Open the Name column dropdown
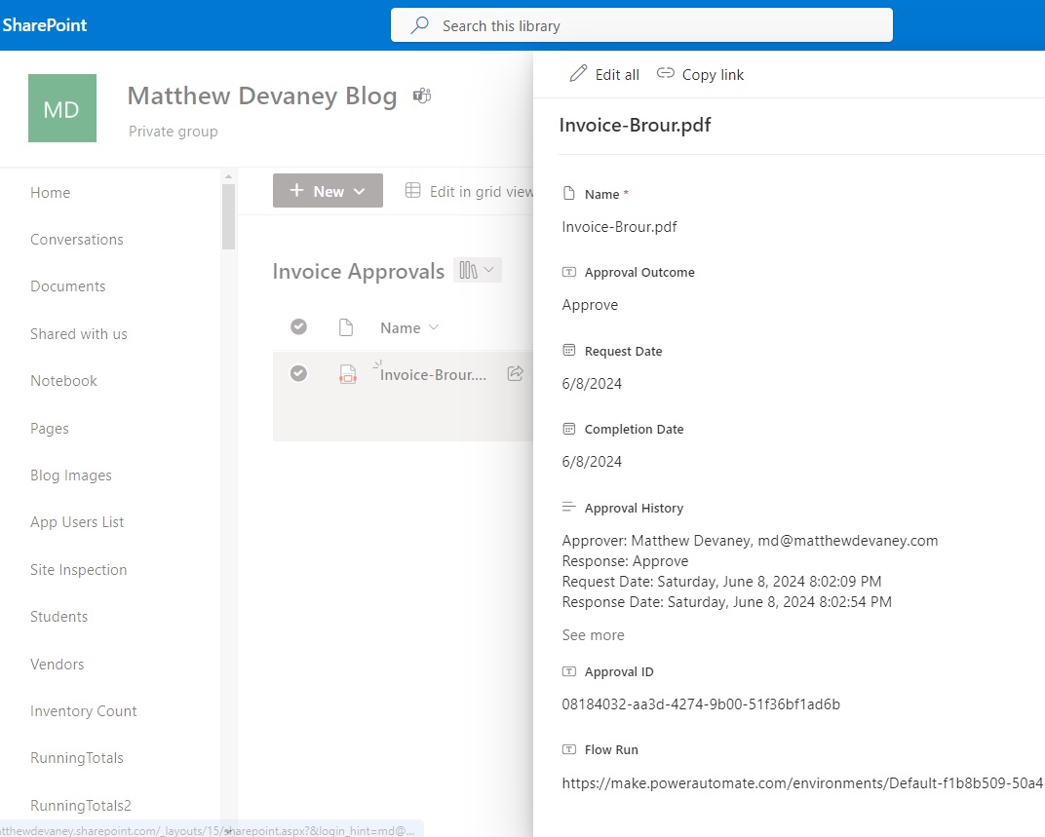 [433, 327]
